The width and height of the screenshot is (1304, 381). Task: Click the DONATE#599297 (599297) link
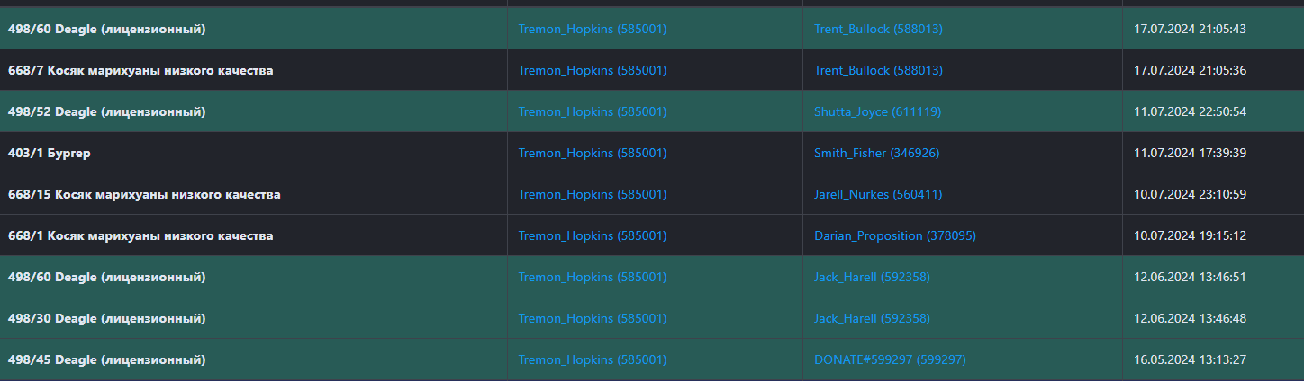[x=890, y=359]
